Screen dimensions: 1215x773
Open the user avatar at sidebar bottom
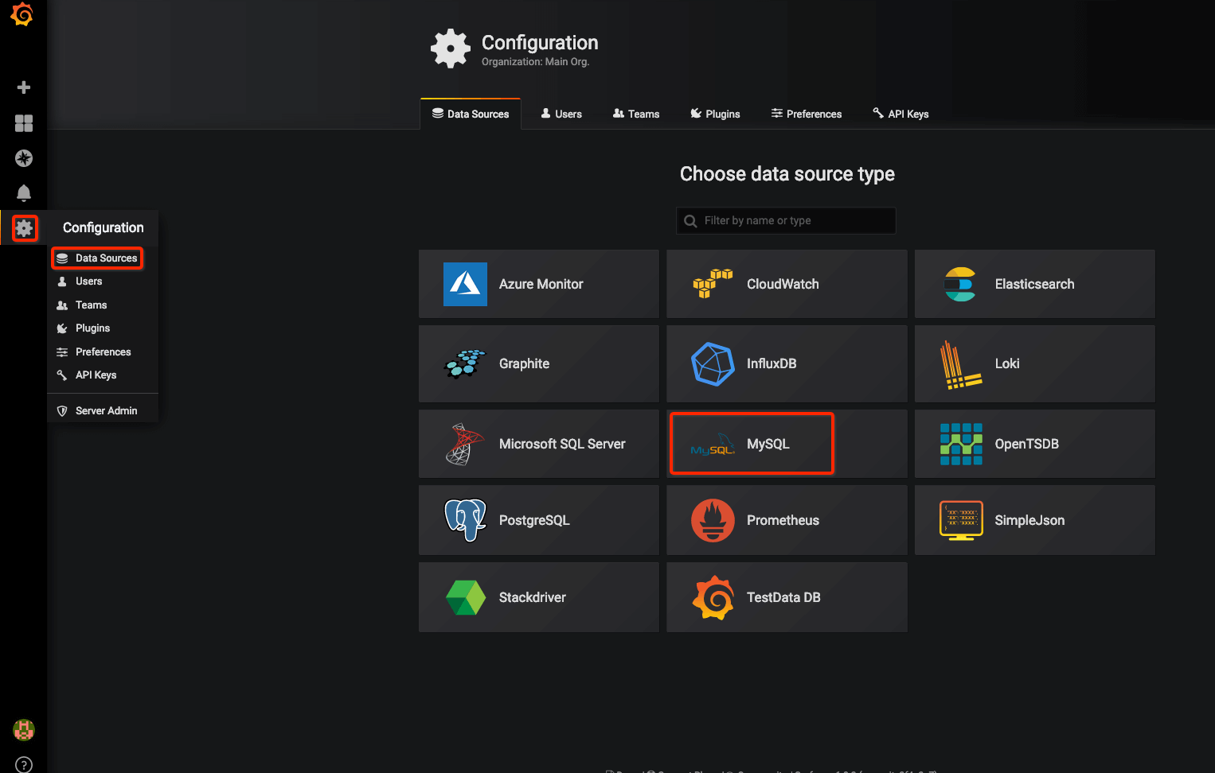(x=24, y=729)
